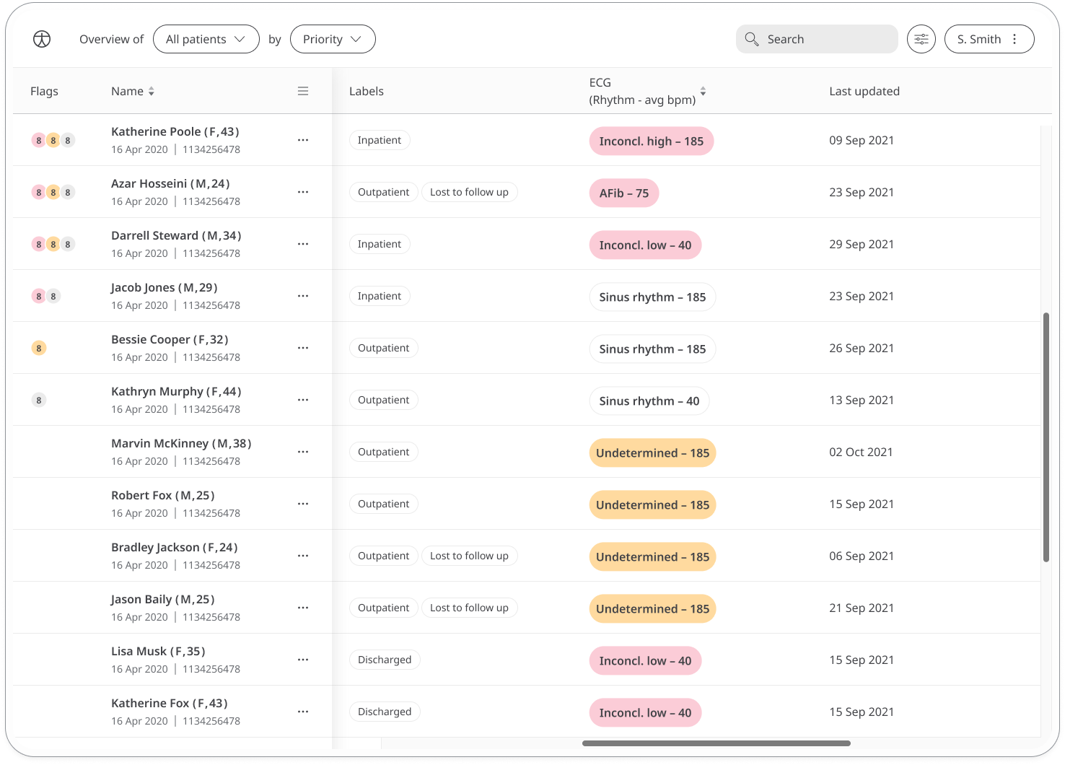Click Outpatient label for Bessie Cooper
The image size is (1065, 765).
(x=384, y=348)
